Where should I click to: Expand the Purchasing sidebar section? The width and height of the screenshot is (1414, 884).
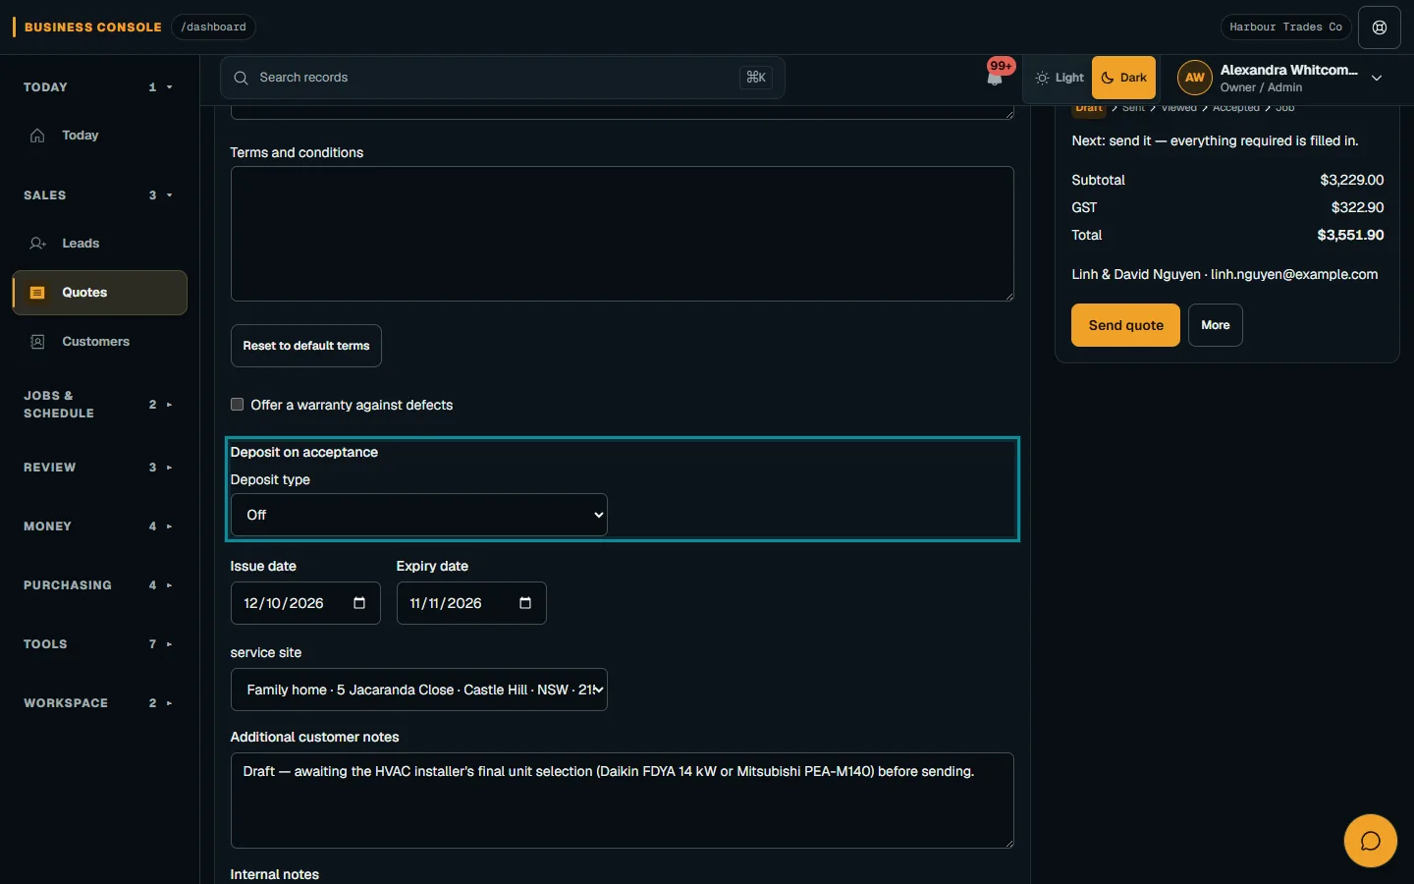[x=98, y=585]
